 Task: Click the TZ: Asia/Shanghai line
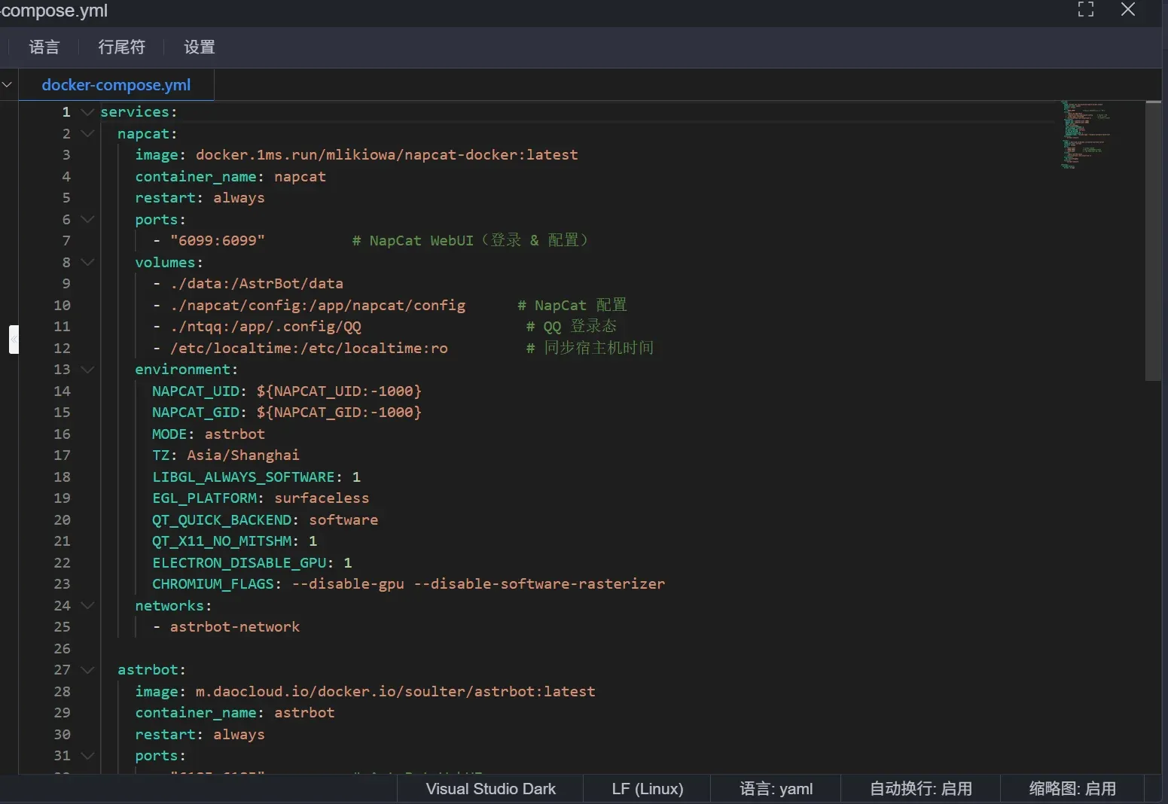coord(226,455)
